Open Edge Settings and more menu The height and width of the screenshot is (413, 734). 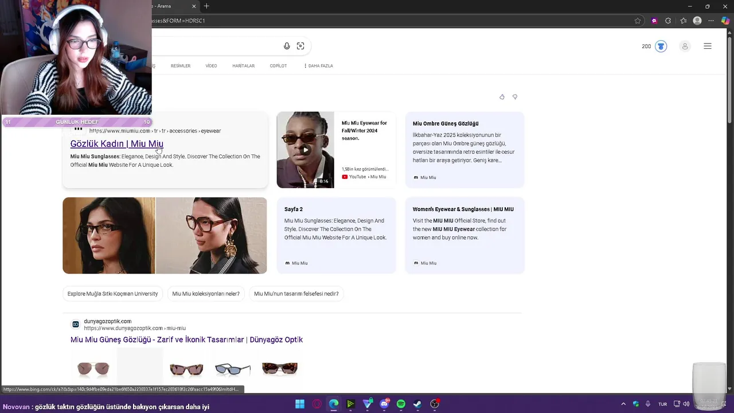712,21
